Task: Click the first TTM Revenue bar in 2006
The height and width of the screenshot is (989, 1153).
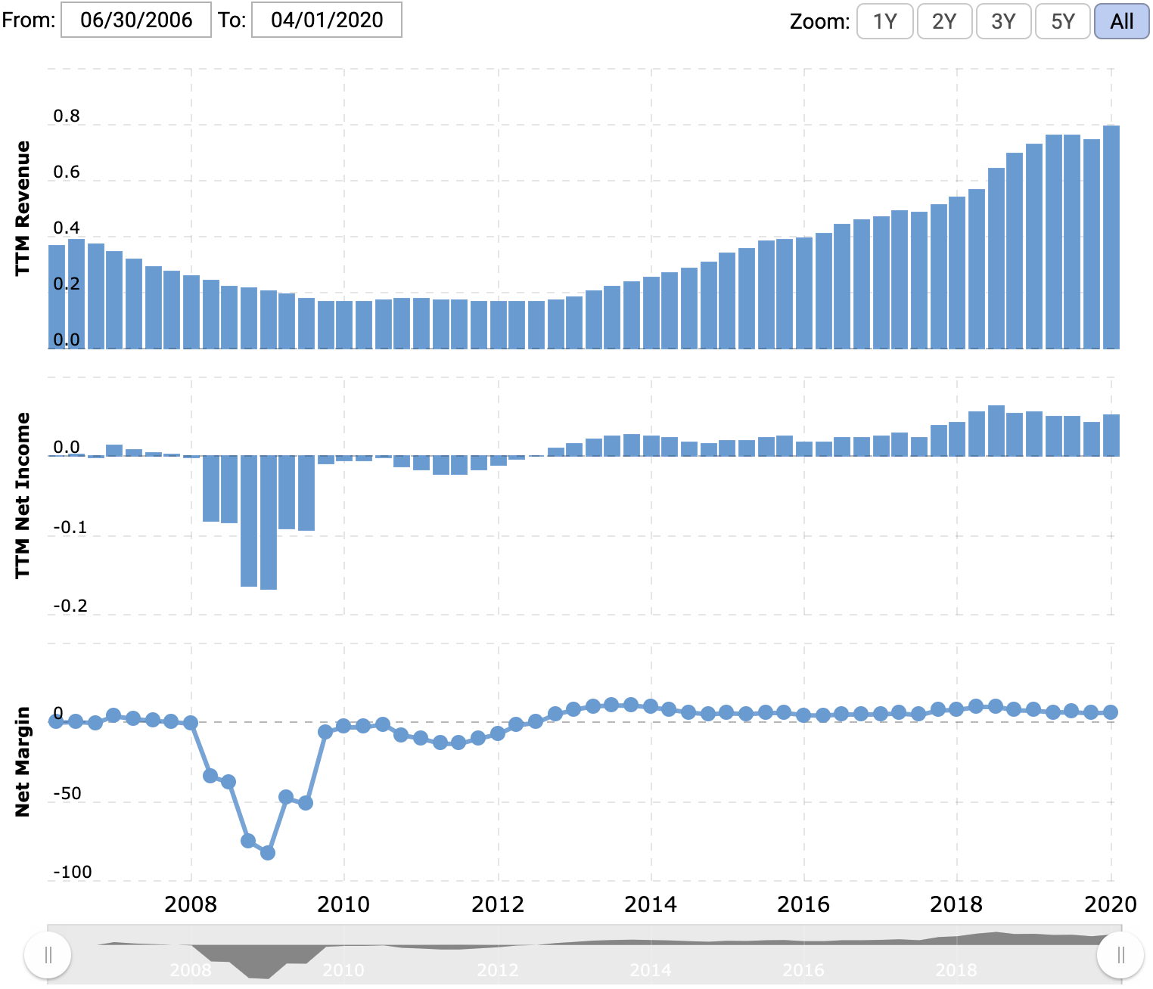Action: [57, 296]
